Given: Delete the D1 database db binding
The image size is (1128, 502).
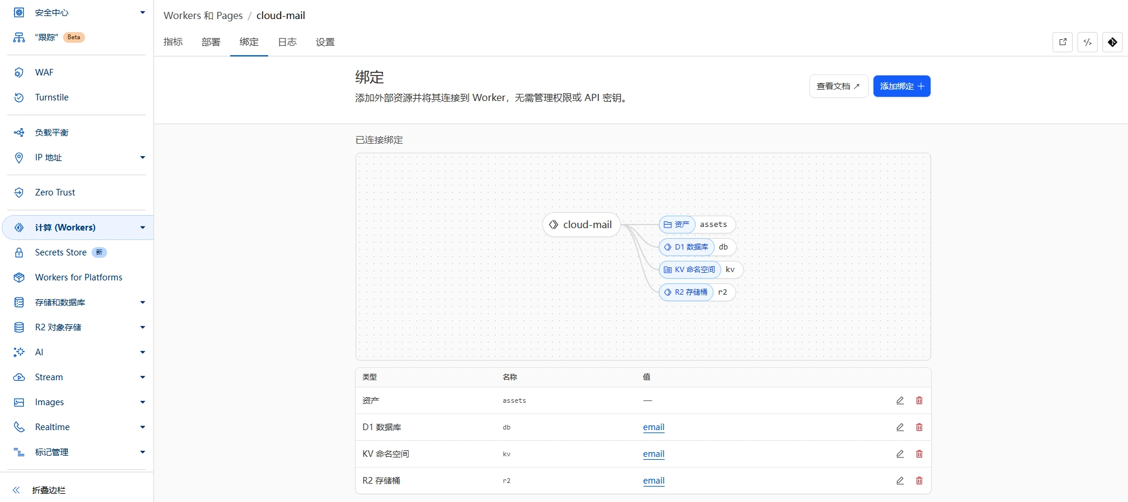Looking at the screenshot, I should (919, 427).
